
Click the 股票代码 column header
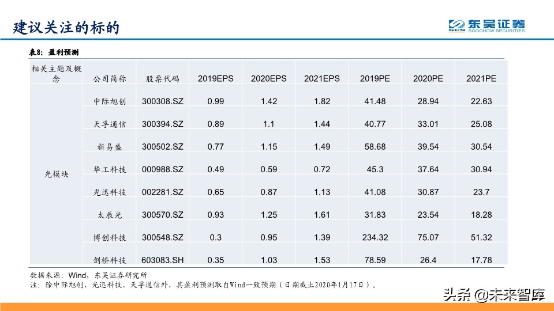point(162,79)
